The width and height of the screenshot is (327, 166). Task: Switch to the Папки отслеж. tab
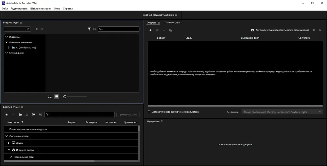point(172,23)
